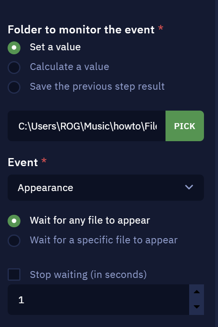
Task: Click red asterisk beside the Event heading
Action: pos(44,161)
